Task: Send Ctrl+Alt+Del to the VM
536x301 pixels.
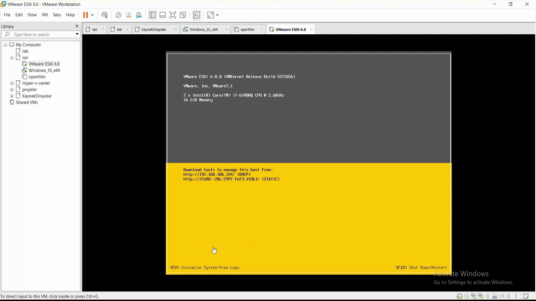Action: [x=105, y=15]
